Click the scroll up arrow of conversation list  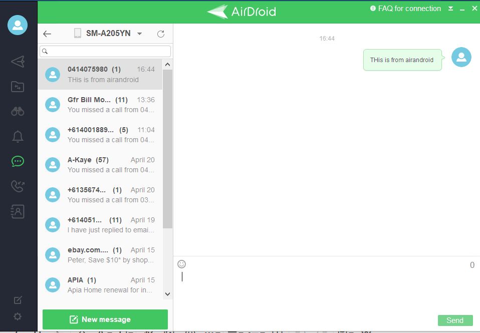click(167, 65)
